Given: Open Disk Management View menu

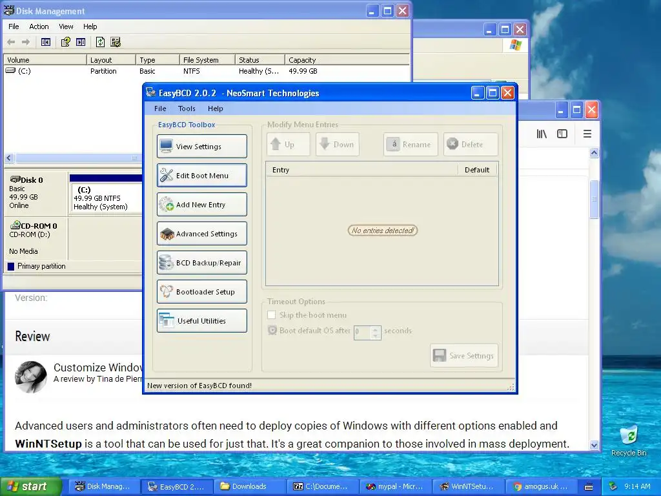Looking at the screenshot, I should (x=66, y=26).
